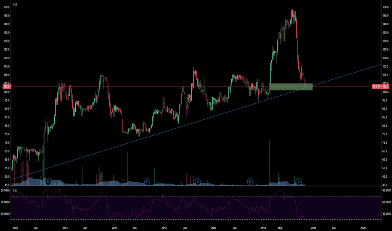Click the red price tag on left axis
392x231 pixels.
[x=6, y=87]
